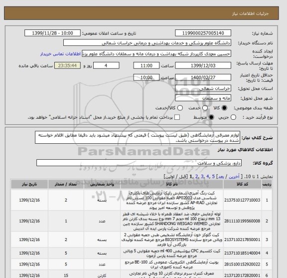The image size is (287, 278).
Task: Go to pagination page 5
Action: point(213,177)
